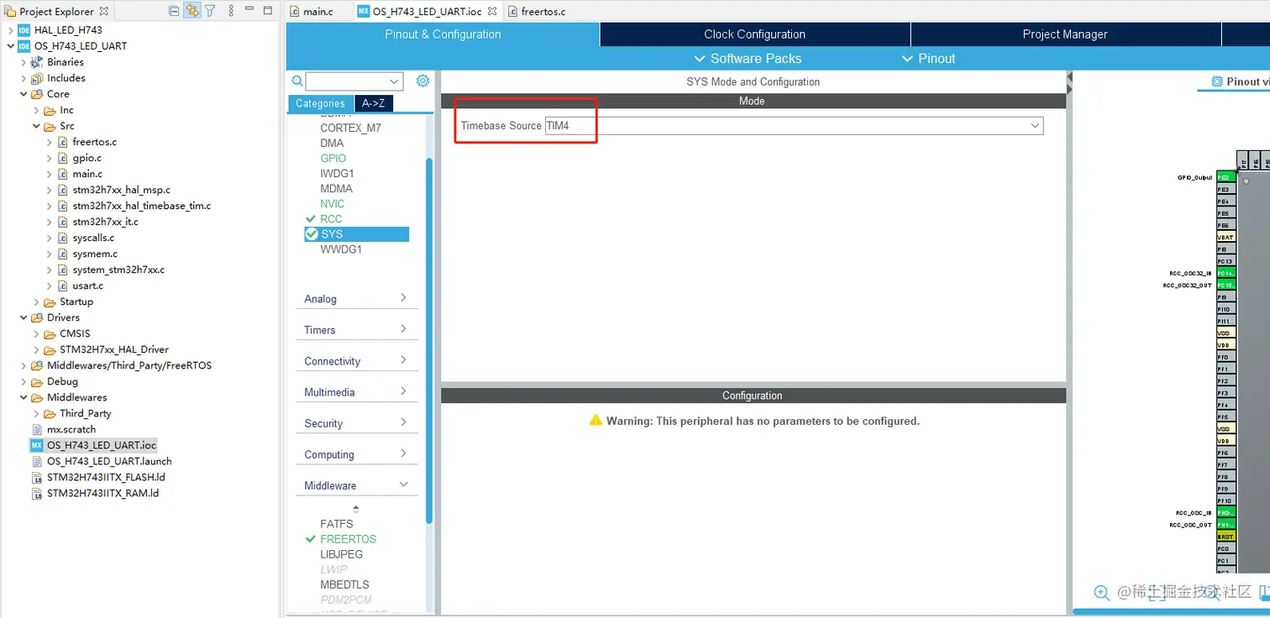Collapse the Core folder
Screen dimensions: 1270x618
click(x=23, y=94)
